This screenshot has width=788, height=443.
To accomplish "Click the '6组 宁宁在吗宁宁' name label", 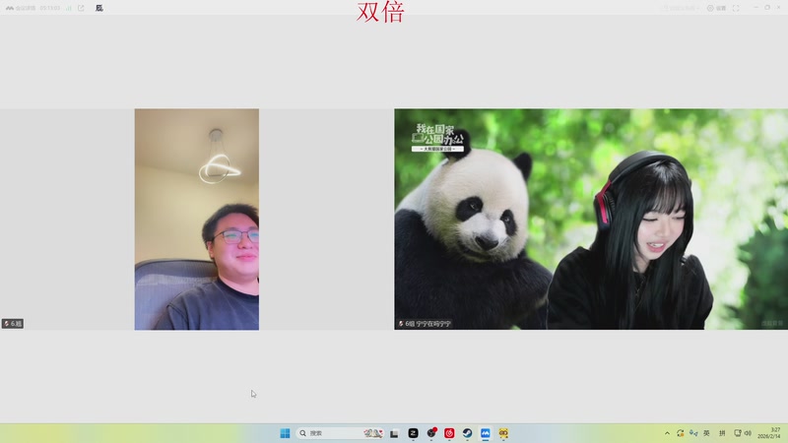I will [x=425, y=324].
